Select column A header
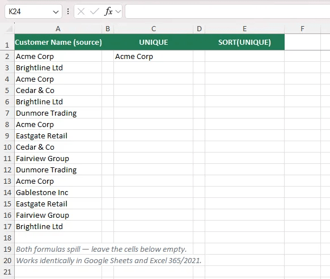The image size is (330, 279). pyautogui.click(x=58, y=28)
